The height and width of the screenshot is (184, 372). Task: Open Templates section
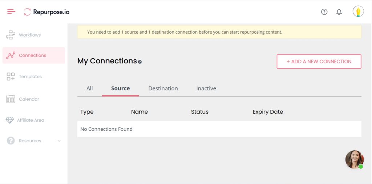pyautogui.click(x=31, y=77)
